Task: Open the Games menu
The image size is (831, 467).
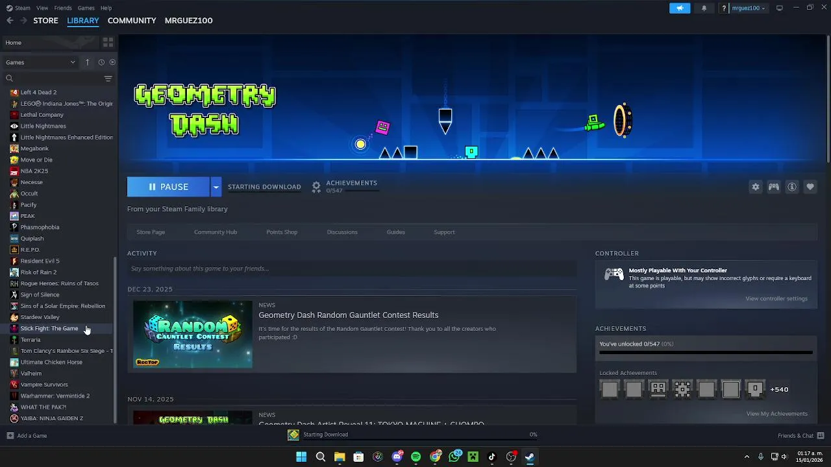Action: coord(86,8)
